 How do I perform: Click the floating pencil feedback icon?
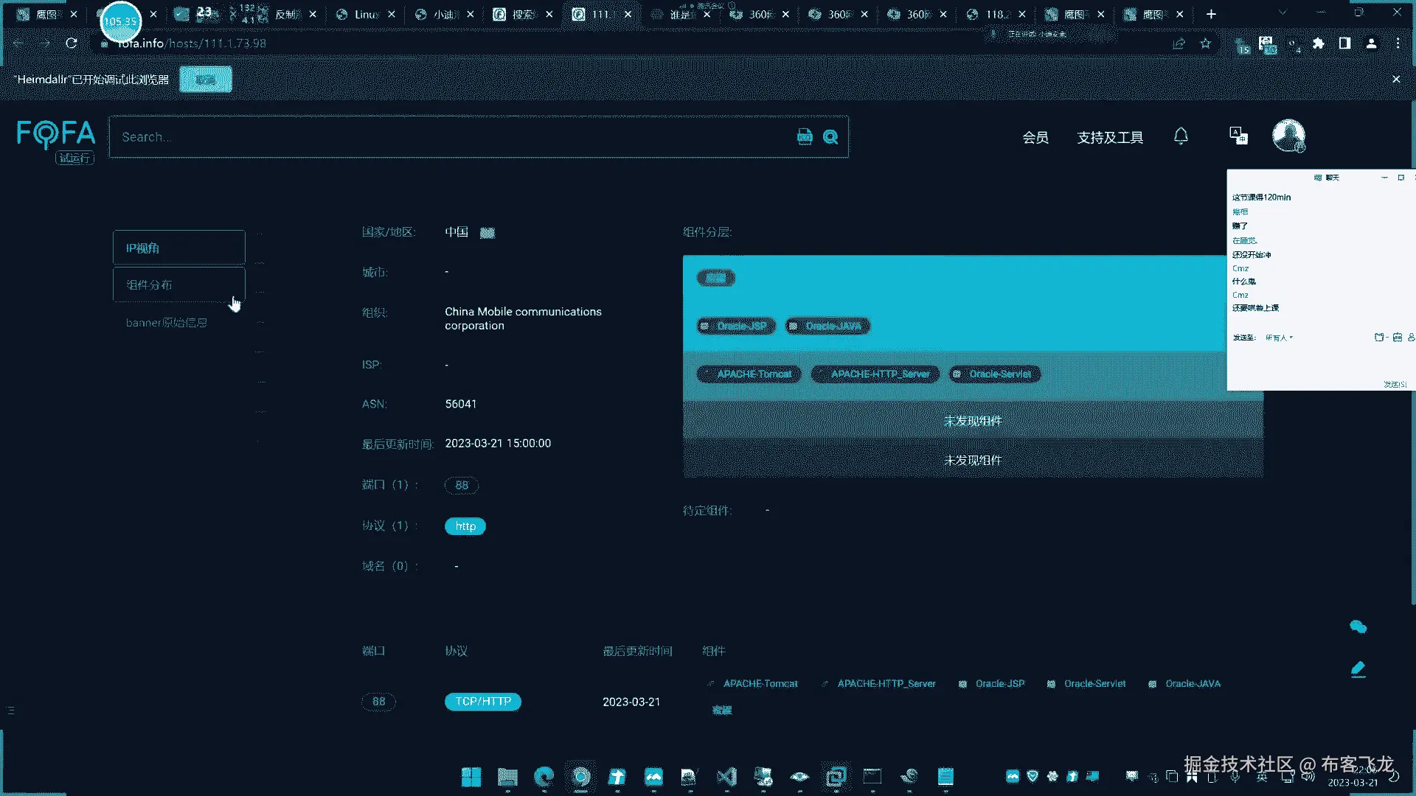pyautogui.click(x=1358, y=669)
